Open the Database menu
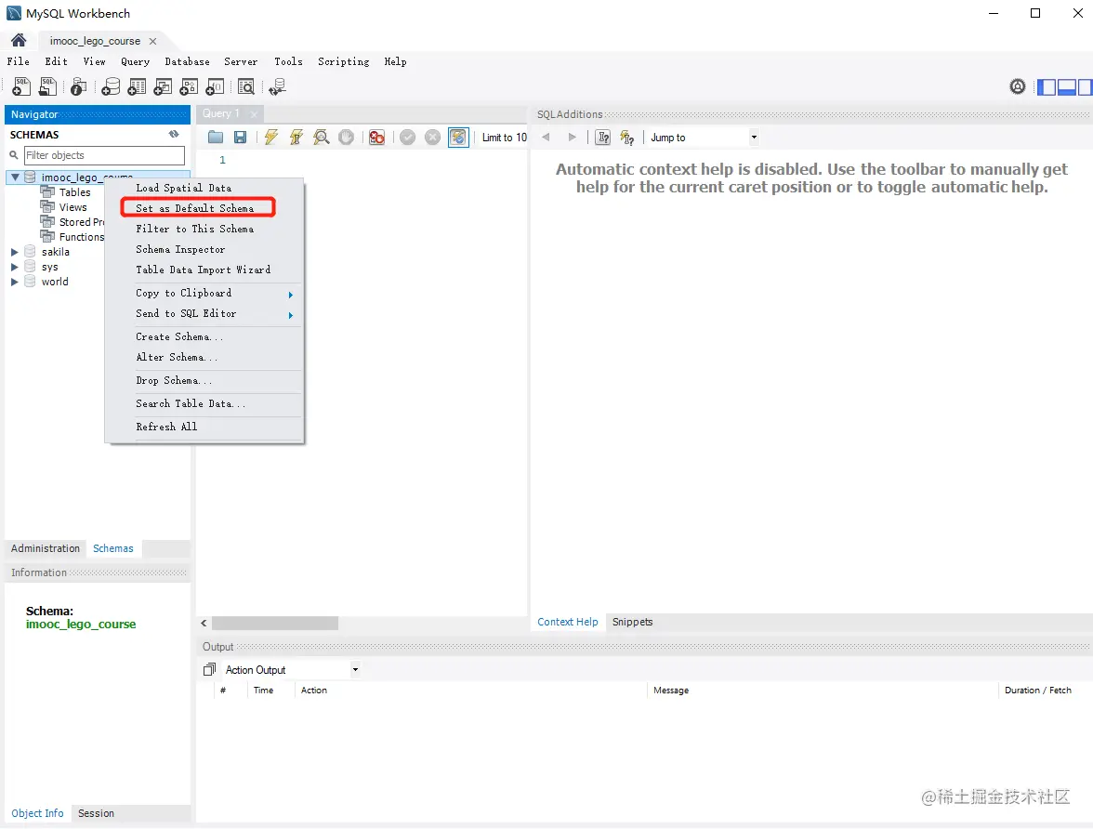Image resolution: width=1093 pixels, height=829 pixels. click(x=187, y=61)
